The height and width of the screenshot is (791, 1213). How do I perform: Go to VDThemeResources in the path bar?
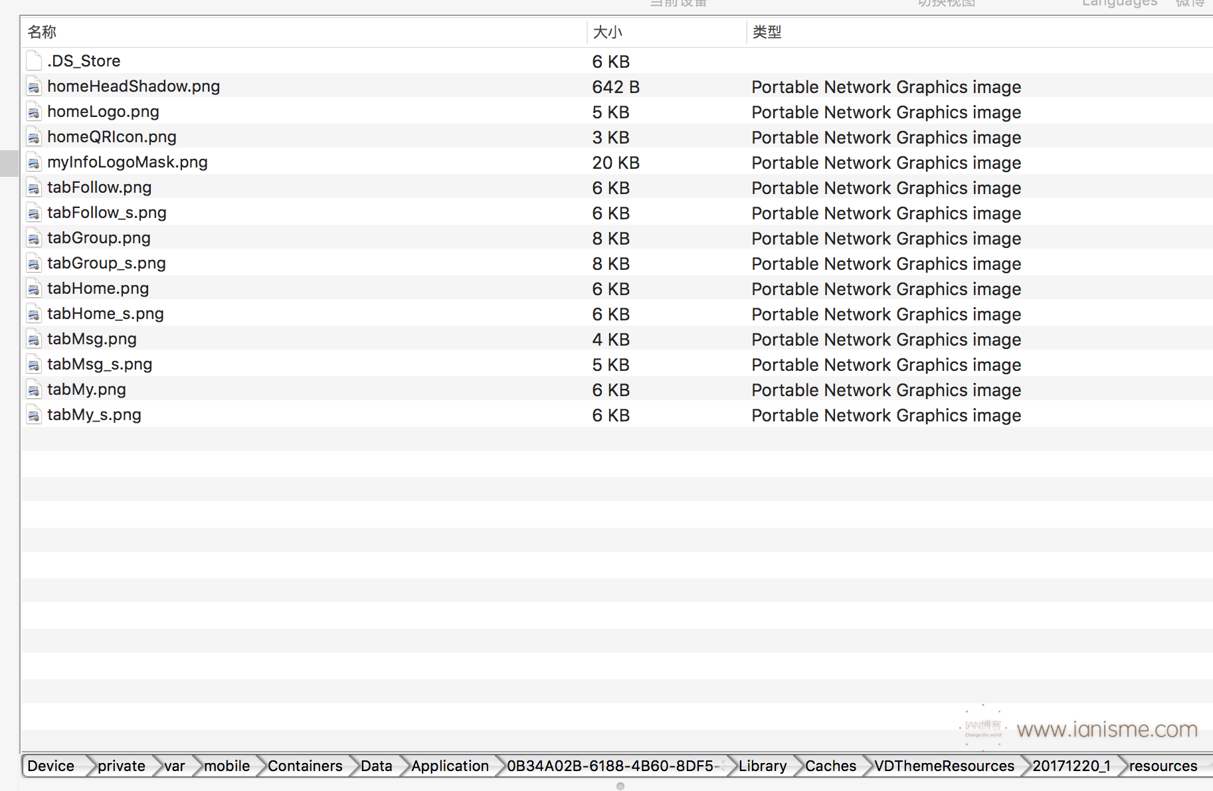[x=945, y=766]
